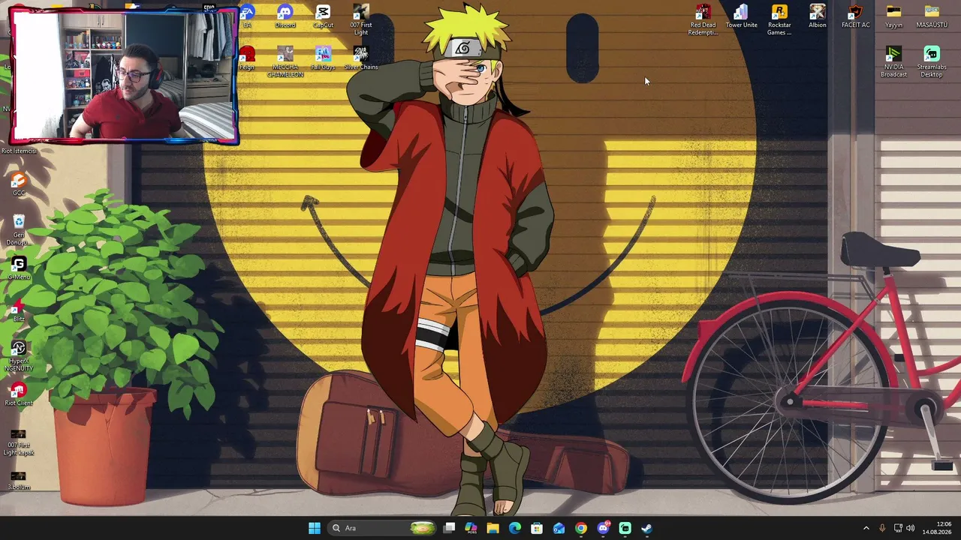Select the FACEIT AC desktop shortcut
Screen dimensions: 961x540
click(856, 16)
